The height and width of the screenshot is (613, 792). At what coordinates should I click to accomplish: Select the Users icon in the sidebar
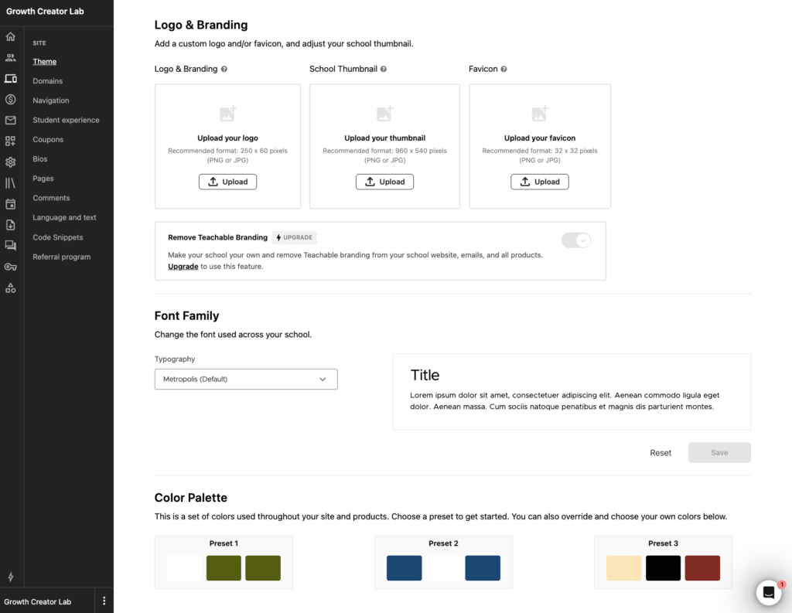[x=11, y=57]
